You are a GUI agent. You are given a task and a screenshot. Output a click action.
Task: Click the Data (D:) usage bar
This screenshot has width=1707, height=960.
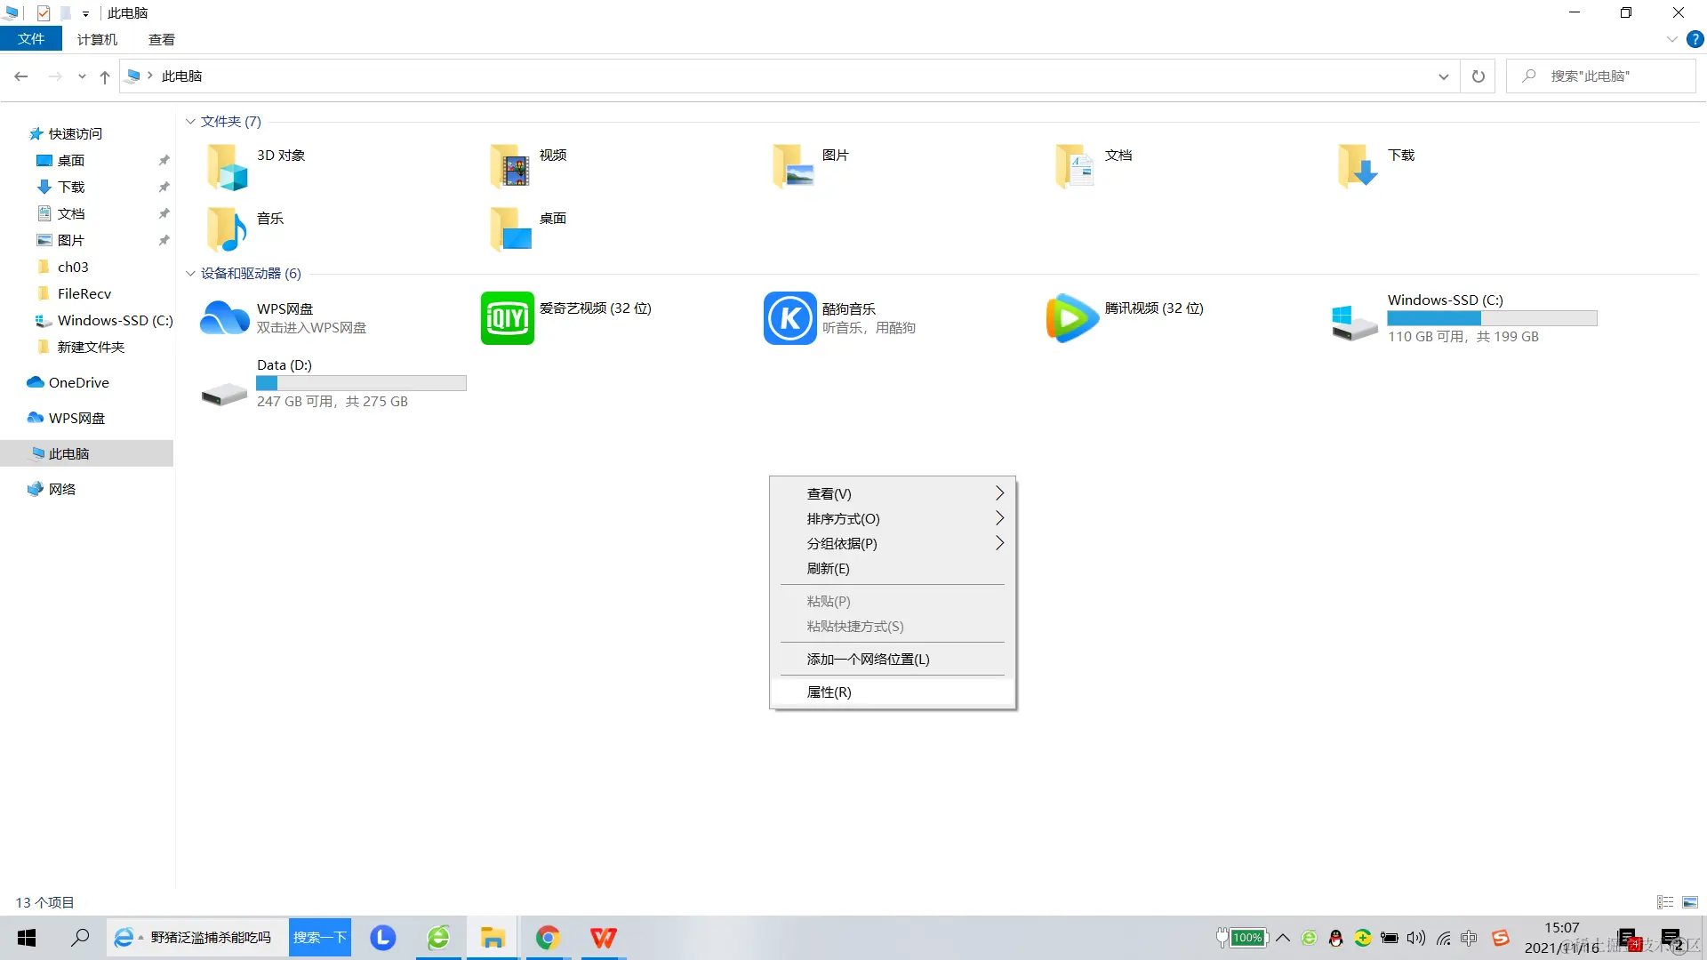point(361,383)
